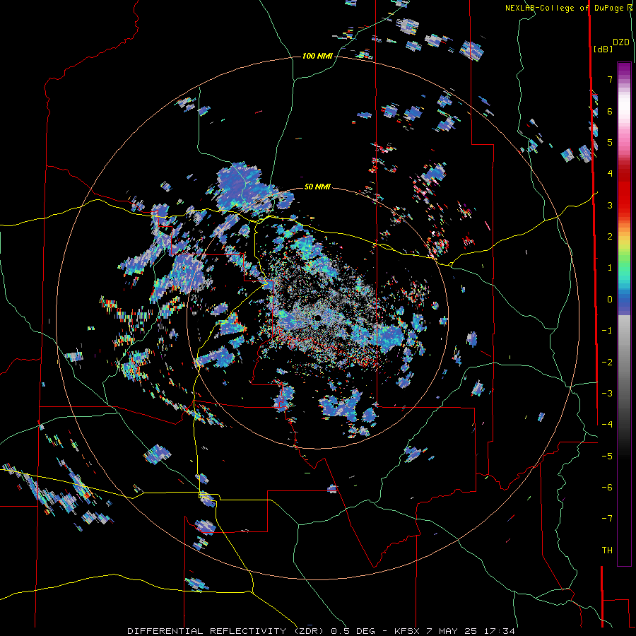
Task: Select the 7 value on the legend
Action: (x=610, y=79)
